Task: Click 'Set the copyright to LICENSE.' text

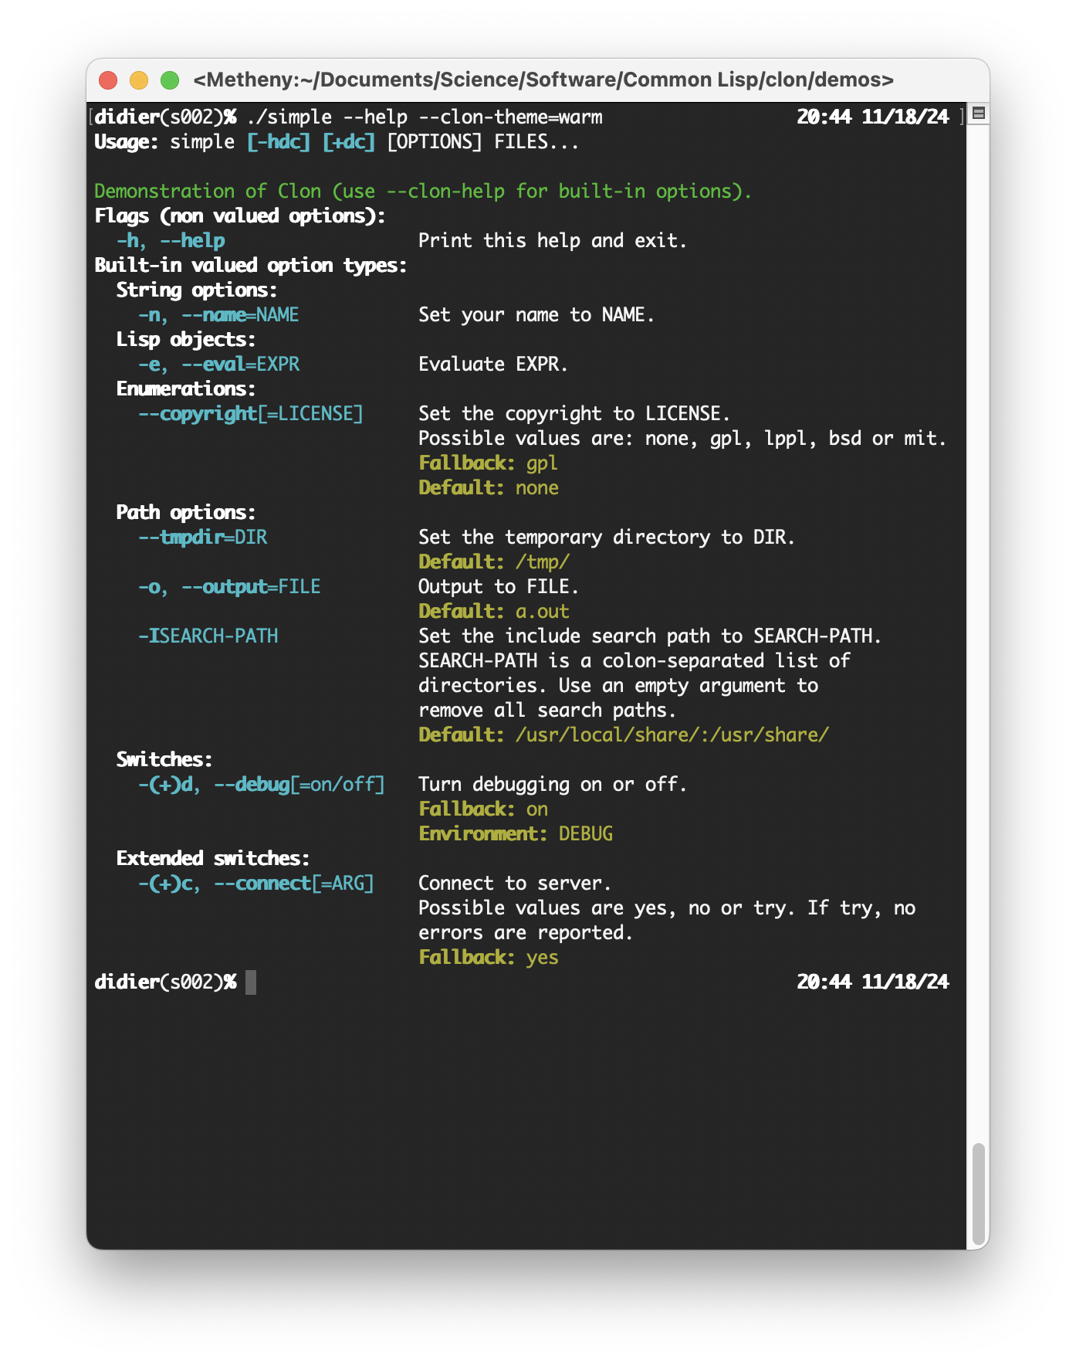Action: (x=574, y=414)
